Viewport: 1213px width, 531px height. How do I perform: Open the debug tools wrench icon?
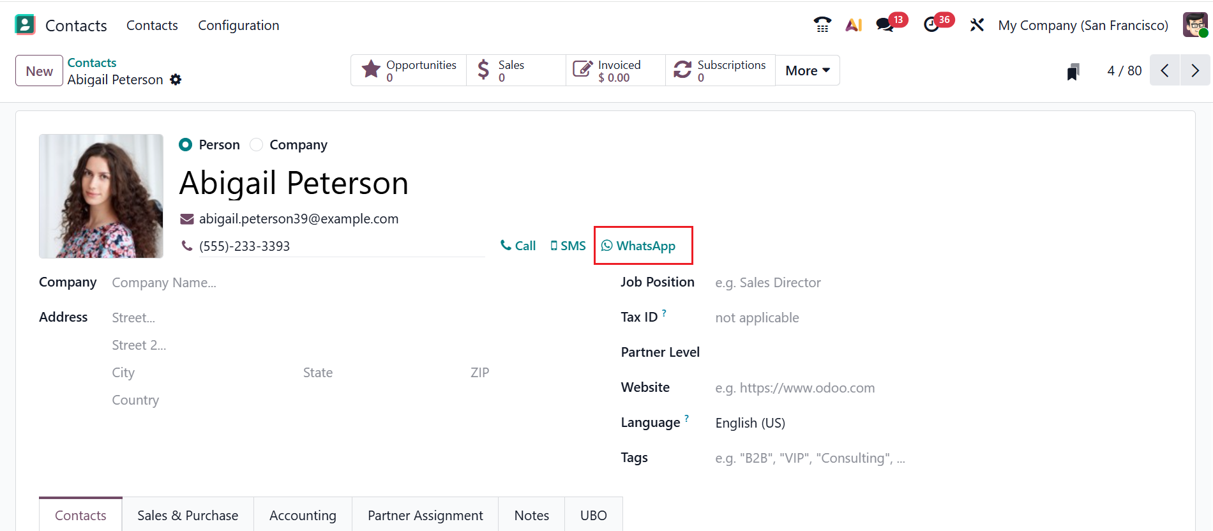click(977, 25)
